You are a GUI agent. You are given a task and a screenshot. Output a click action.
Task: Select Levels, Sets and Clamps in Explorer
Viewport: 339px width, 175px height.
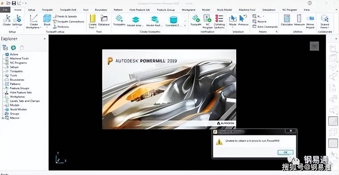22,101
